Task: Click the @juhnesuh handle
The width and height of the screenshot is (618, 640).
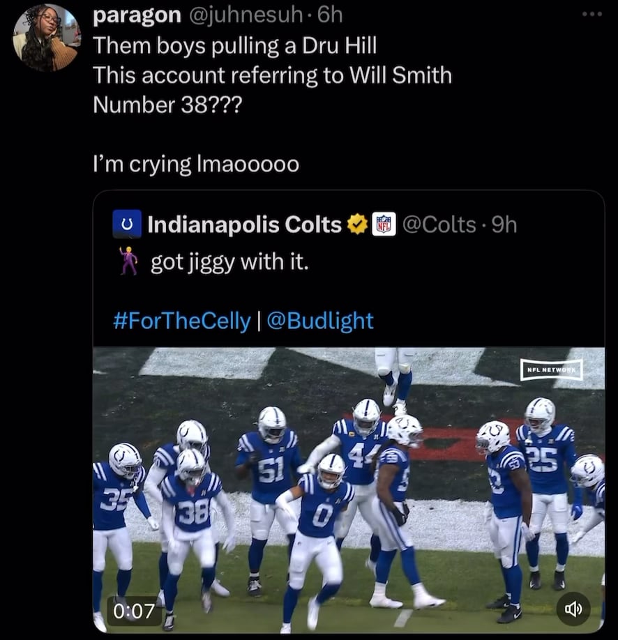Action: (x=244, y=15)
